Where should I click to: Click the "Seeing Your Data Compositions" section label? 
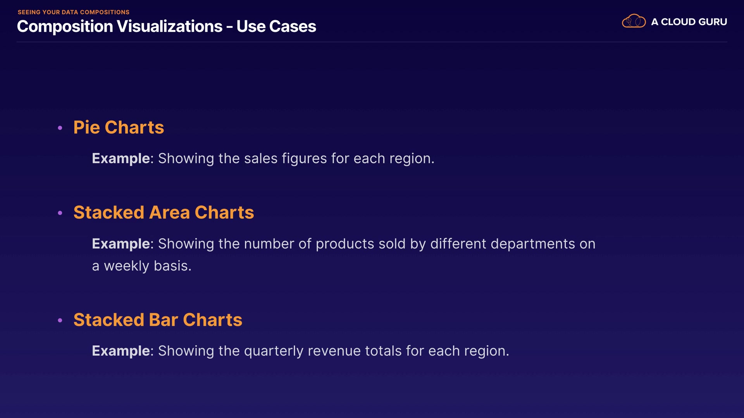point(74,12)
